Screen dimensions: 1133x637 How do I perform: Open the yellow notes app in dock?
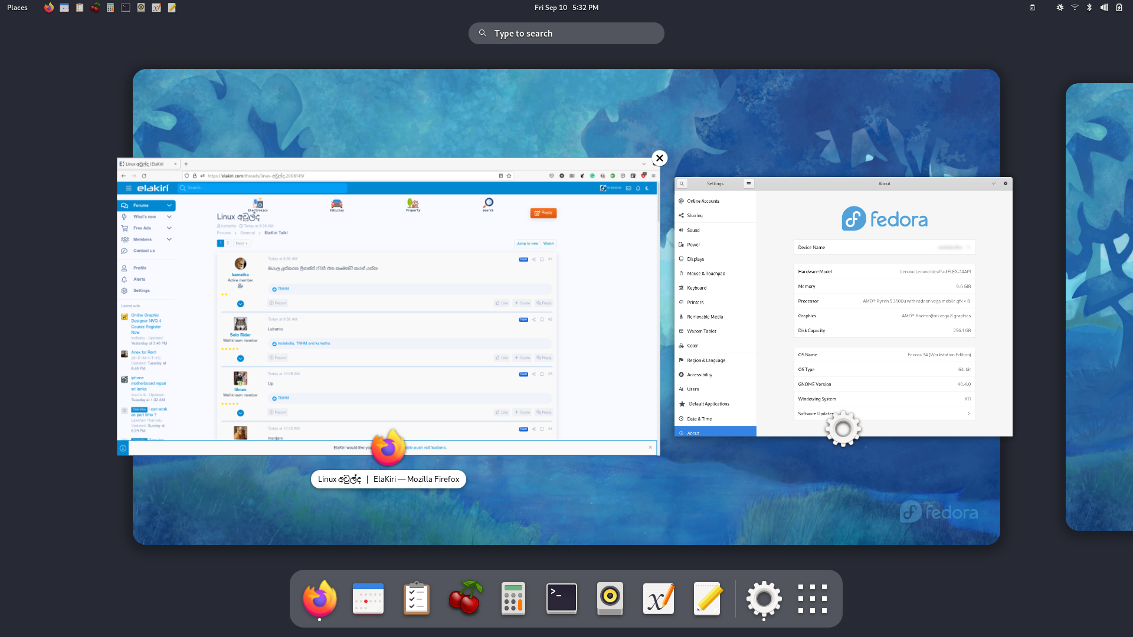[707, 599]
